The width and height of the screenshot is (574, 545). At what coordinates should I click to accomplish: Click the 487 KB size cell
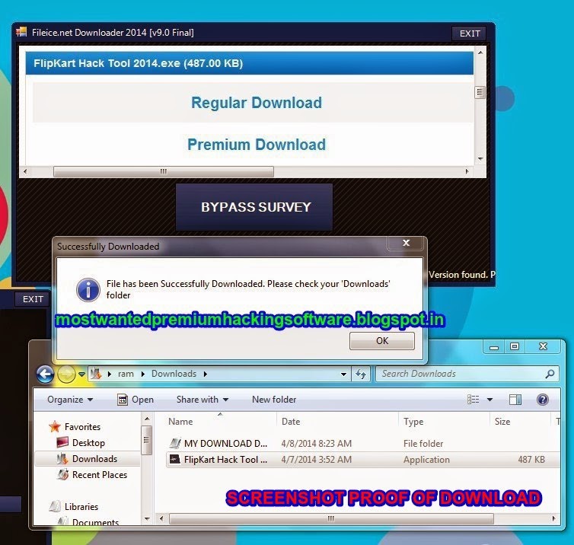pos(531,460)
